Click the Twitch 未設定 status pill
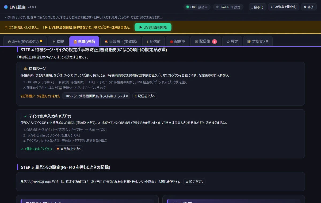Viewport: 321px width, 203px height. (x=228, y=7)
